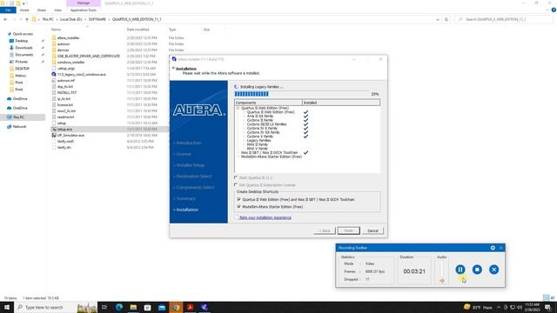Image resolution: width=557 pixels, height=313 pixels.
Task: Click SOFTWARE in the address breadcrumb
Action: (97, 19)
